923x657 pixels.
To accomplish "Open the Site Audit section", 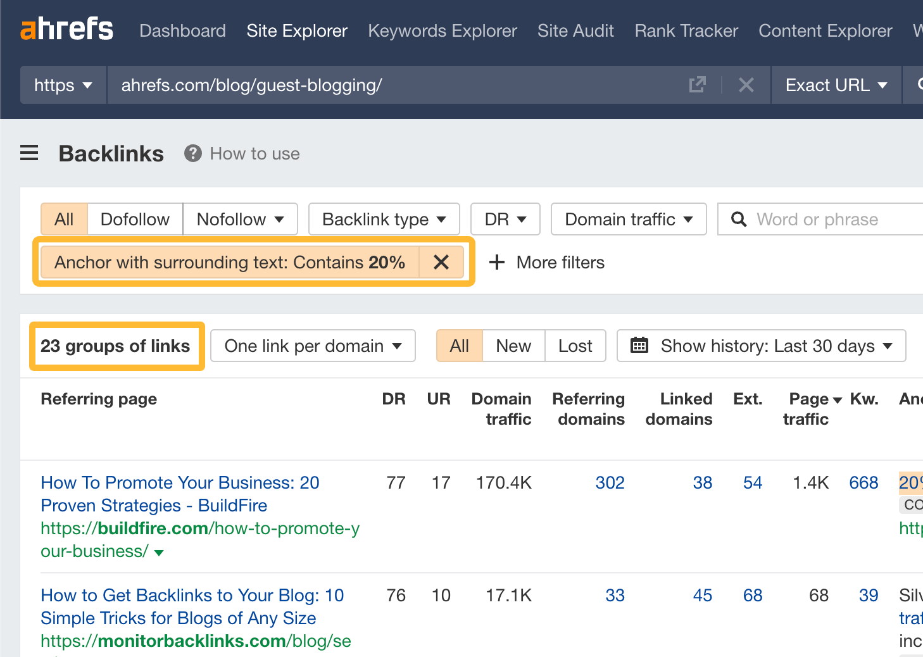I will [x=575, y=30].
